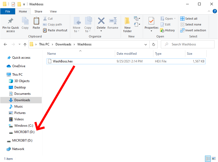
Task: Open the Copy to menu
Action: click(x=88, y=25)
